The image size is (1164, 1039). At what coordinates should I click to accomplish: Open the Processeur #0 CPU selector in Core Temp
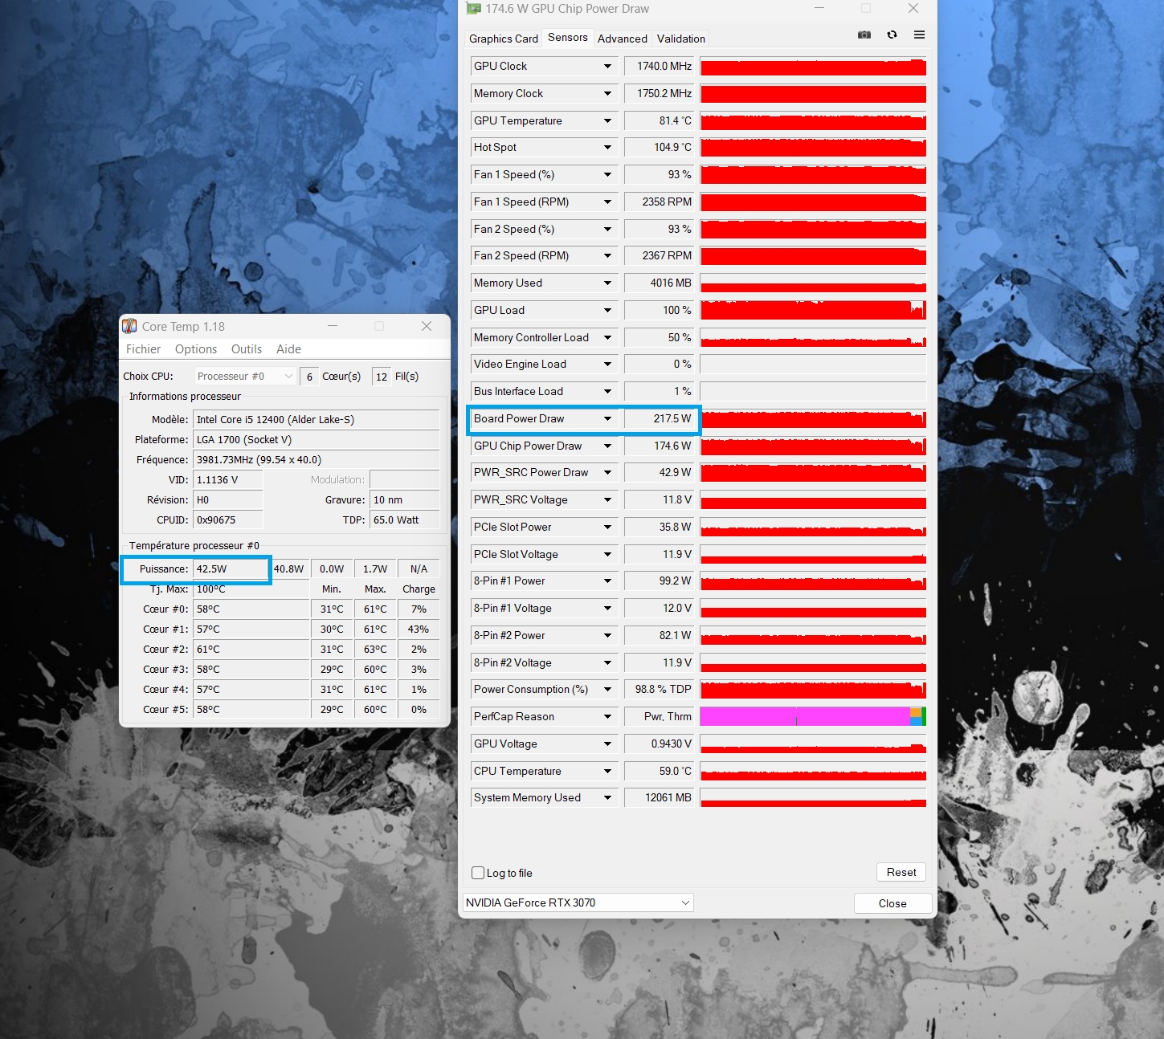coord(246,376)
